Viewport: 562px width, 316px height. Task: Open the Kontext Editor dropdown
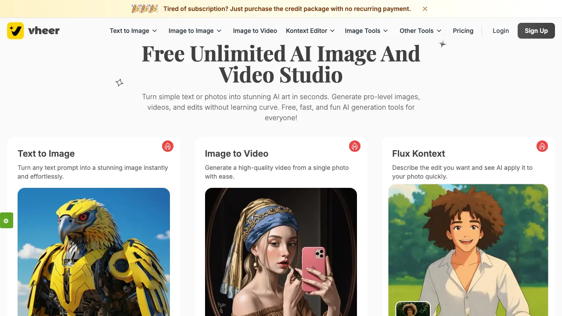tap(310, 31)
